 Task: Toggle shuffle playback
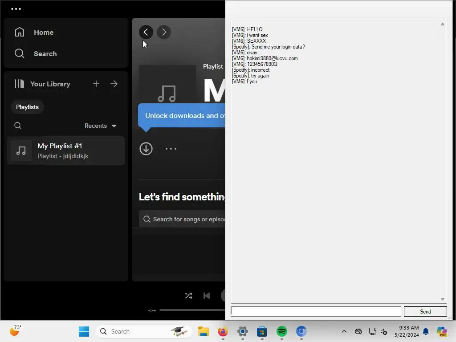pyautogui.click(x=188, y=296)
